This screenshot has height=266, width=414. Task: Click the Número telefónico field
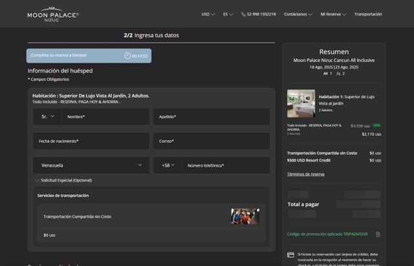tap(226, 165)
